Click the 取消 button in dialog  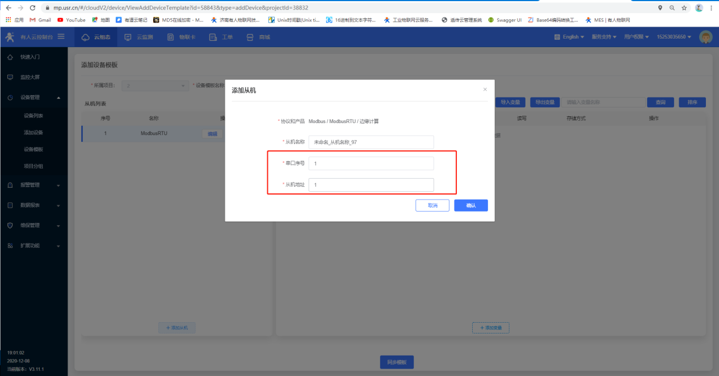pyautogui.click(x=432, y=205)
